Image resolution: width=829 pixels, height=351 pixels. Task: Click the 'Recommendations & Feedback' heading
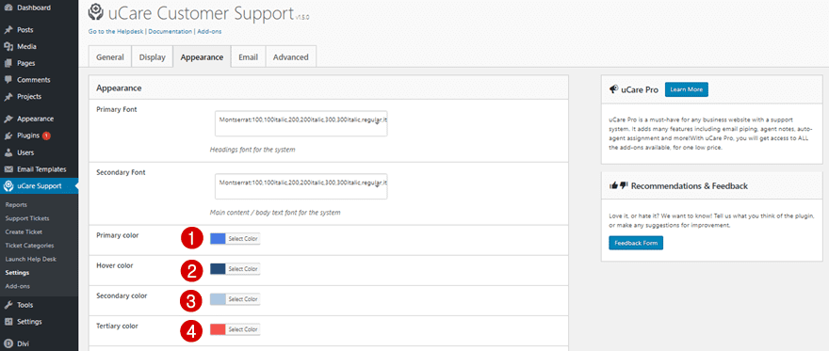(x=689, y=185)
